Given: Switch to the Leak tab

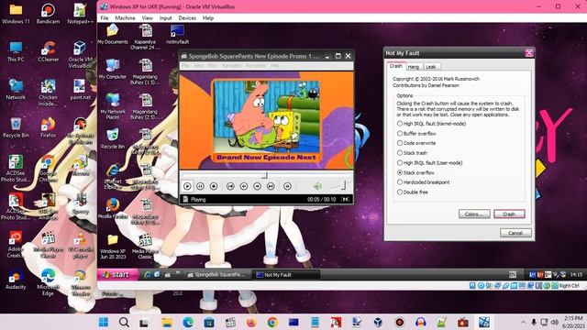Looking at the screenshot, I should pyautogui.click(x=431, y=67).
